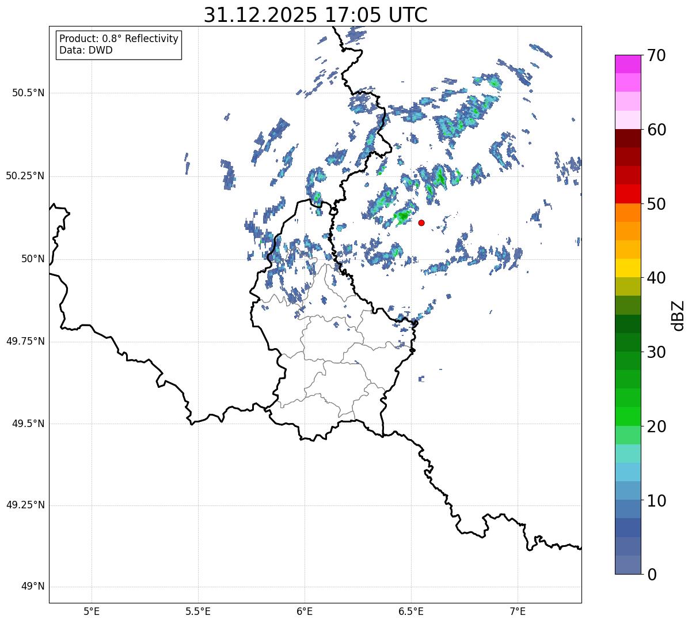
Task: Click the "5°E" longitude label
Action: pos(92,611)
